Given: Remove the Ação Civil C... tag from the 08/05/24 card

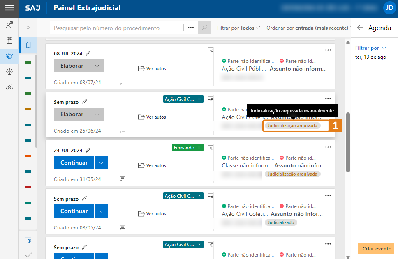Looking at the screenshot, I should click(x=199, y=196).
